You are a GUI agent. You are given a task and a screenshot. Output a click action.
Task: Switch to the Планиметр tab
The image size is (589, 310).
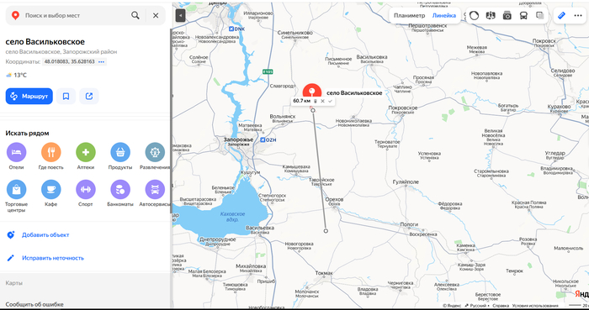(409, 16)
